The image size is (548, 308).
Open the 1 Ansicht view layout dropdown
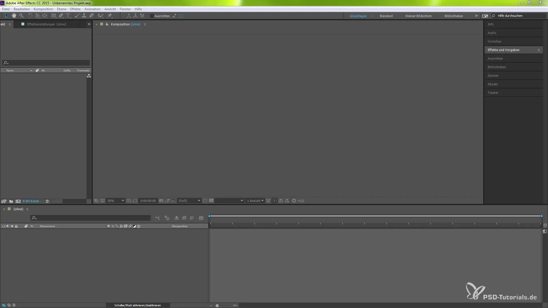pyautogui.click(x=255, y=201)
